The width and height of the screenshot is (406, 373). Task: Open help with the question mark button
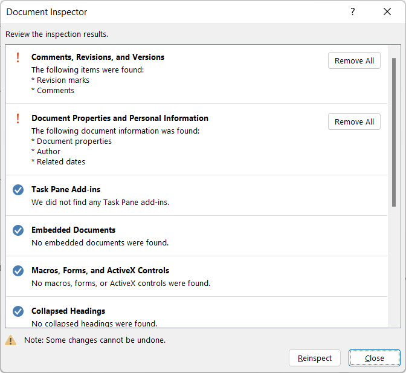(353, 12)
